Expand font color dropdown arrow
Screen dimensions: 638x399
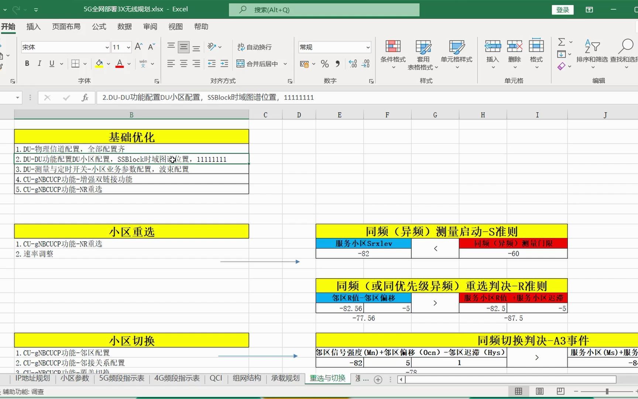129,64
